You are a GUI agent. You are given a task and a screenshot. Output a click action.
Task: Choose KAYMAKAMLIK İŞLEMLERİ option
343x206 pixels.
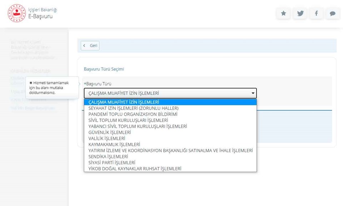click(x=114, y=145)
